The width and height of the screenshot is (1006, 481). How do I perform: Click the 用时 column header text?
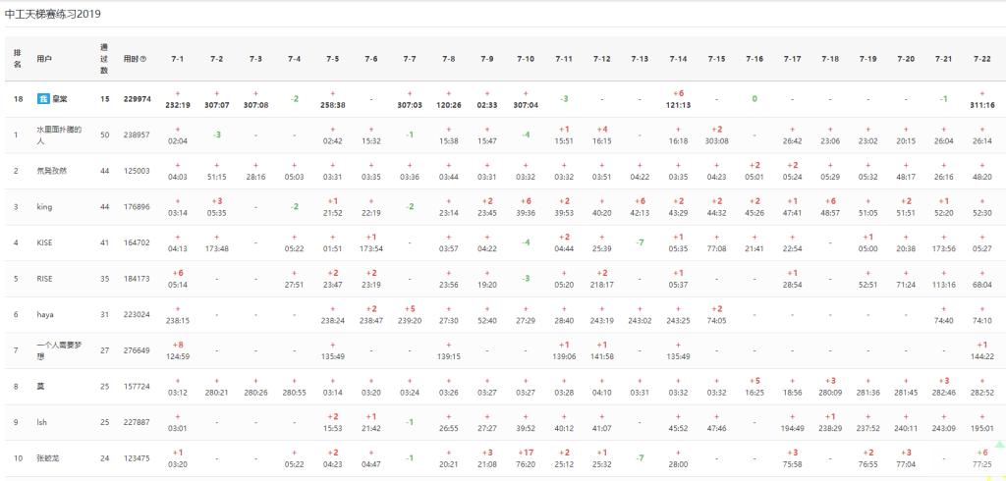(131, 60)
